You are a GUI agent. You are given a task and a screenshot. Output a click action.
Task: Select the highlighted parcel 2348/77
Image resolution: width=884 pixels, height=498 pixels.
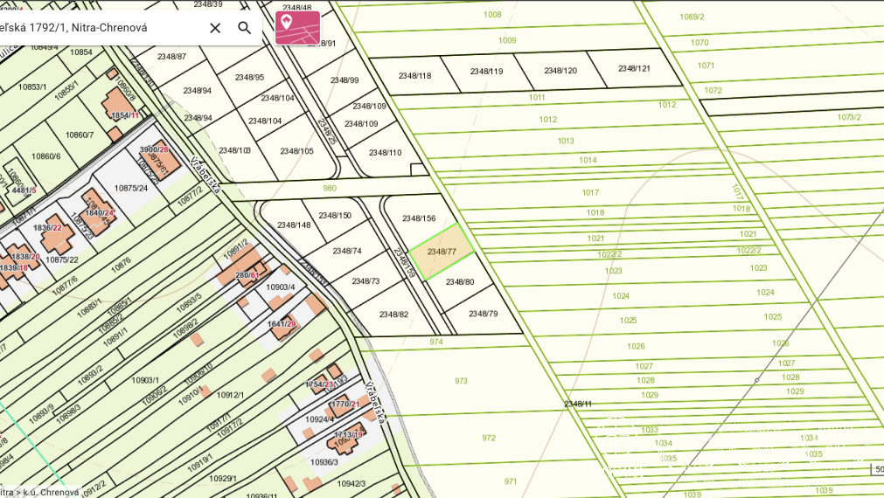[442, 252]
